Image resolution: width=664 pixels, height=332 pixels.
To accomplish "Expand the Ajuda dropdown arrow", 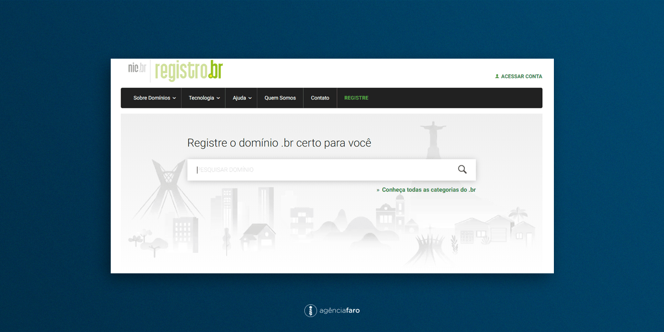I will click(x=250, y=98).
